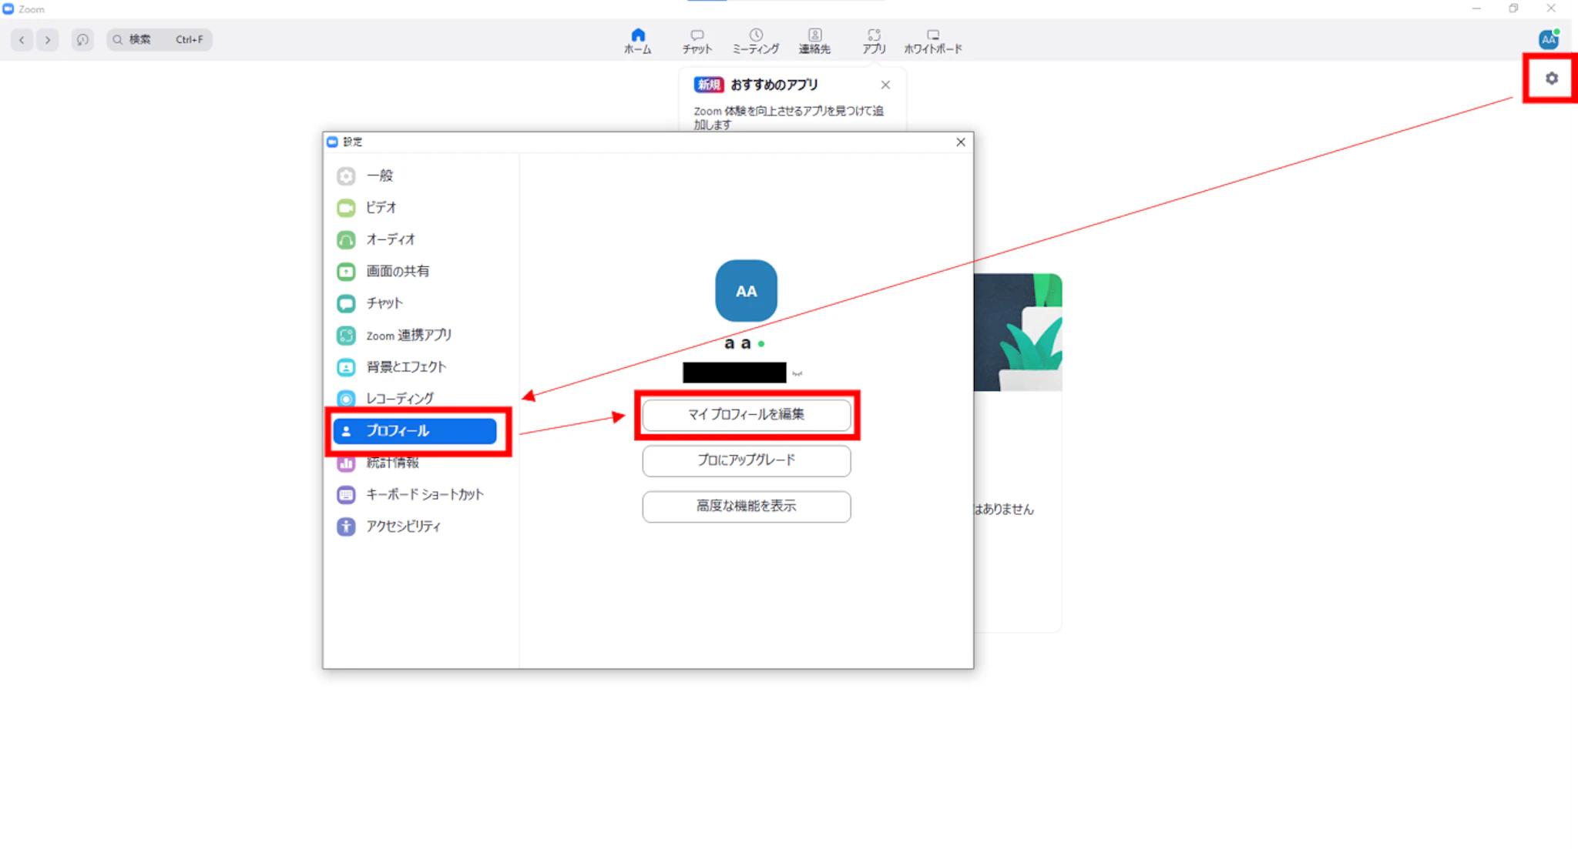The image size is (1578, 849).
Task: Expand the dropdown next to hidden email
Action: 797,373
